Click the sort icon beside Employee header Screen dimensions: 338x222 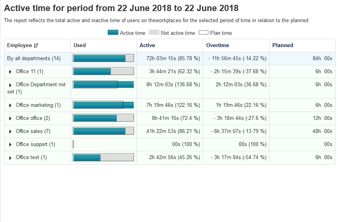click(36, 46)
